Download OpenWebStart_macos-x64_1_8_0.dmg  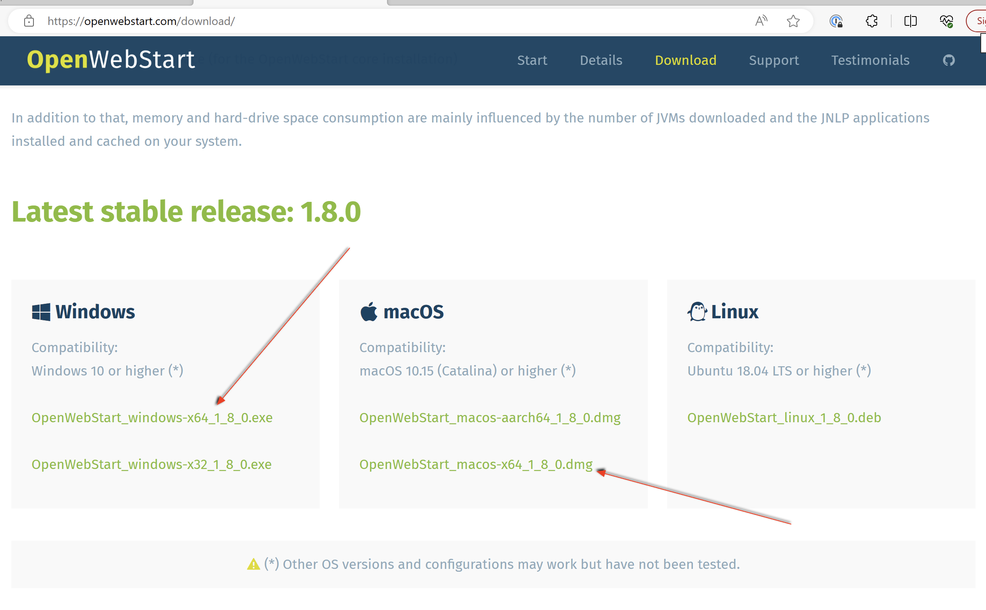[476, 465]
